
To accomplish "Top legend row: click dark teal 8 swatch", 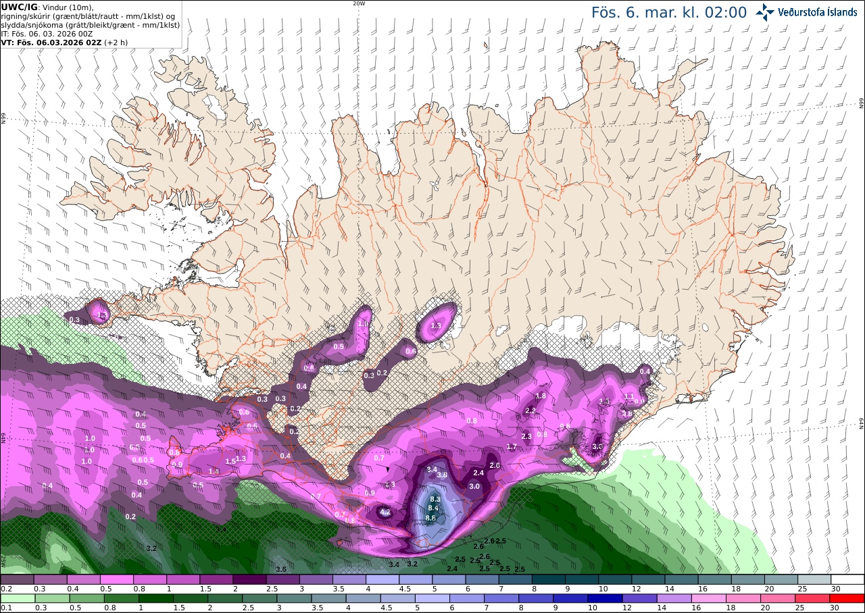I will tap(548, 579).
